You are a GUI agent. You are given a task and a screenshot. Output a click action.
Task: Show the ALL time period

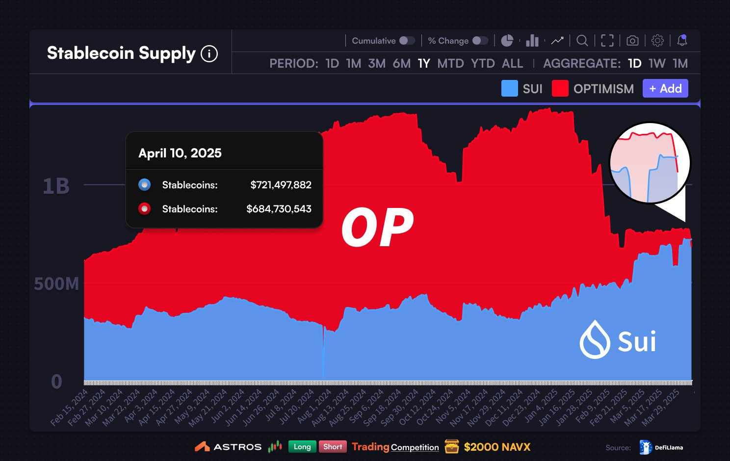coord(512,64)
